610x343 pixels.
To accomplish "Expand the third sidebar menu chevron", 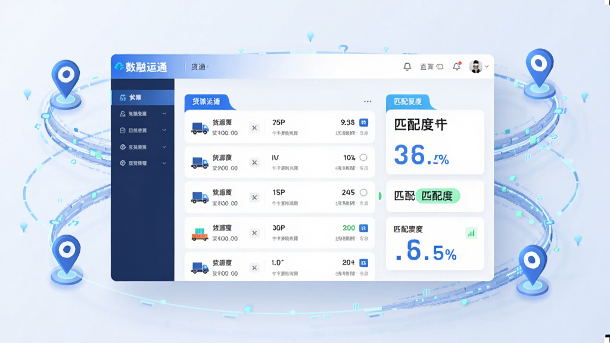I will tap(164, 130).
